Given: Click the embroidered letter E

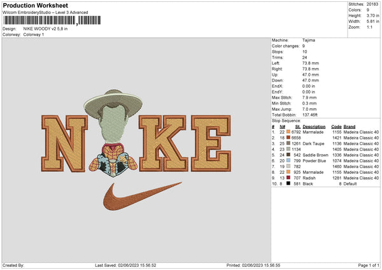Looking at the screenshot, I should coord(211,143).
